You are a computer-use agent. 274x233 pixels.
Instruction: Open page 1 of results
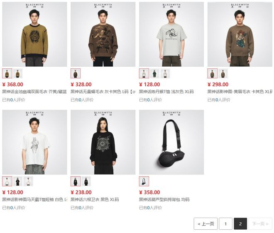point(225,224)
